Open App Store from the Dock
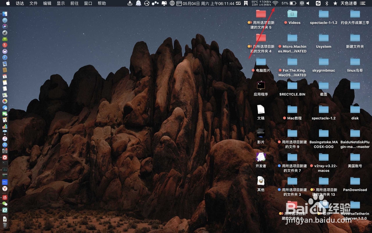Image resolution: width=372 pixels, height=233 pixels. click(x=5, y=145)
